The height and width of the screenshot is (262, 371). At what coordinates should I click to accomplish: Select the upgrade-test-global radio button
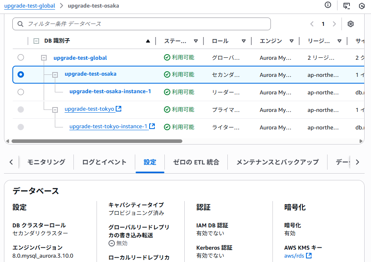click(x=21, y=57)
